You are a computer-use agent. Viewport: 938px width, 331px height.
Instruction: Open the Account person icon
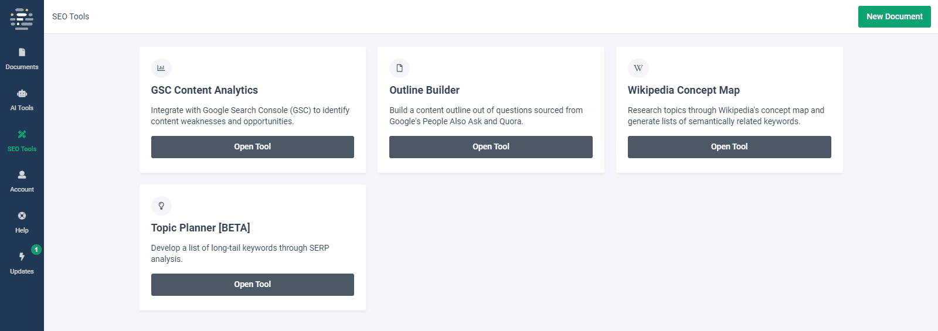[22, 175]
